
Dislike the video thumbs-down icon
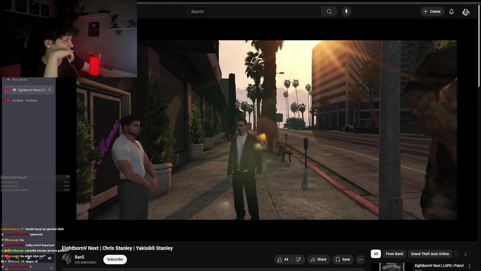click(298, 259)
